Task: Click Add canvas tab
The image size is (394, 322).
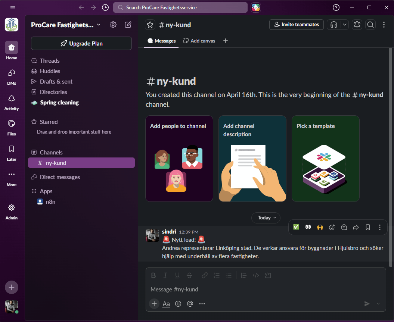Action: pos(199,41)
